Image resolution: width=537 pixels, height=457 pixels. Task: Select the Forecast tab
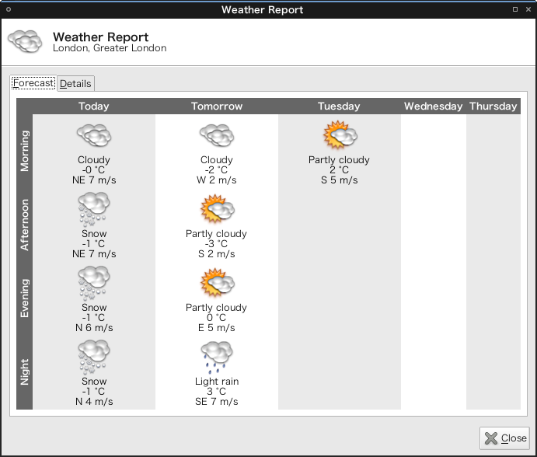33,82
